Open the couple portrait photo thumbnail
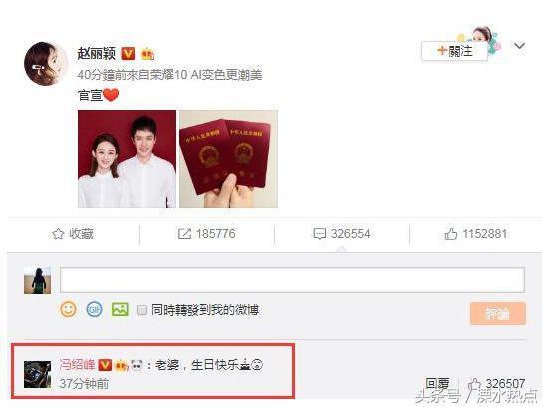The width and height of the screenshot is (547, 409). [x=127, y=159]
